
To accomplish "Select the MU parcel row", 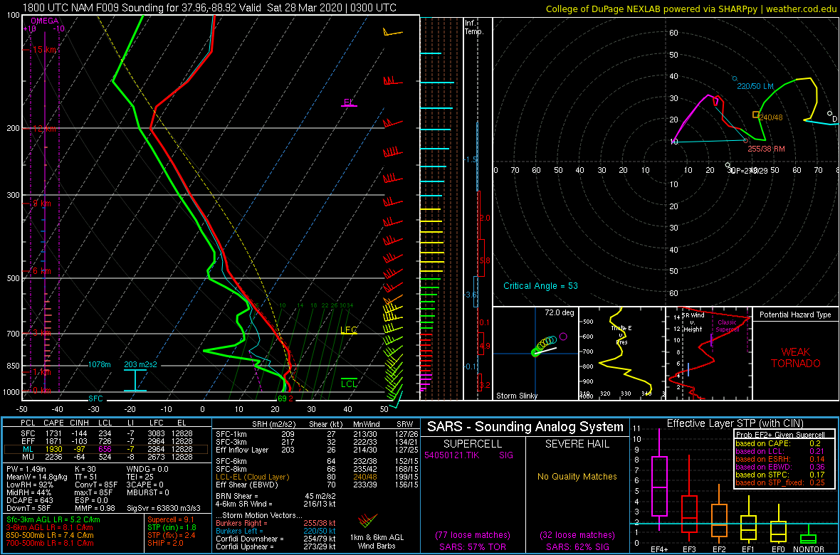I will (x=105, y=457).
